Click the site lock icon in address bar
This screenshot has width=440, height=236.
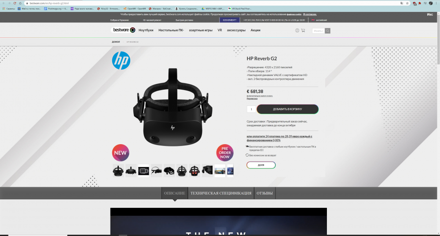(x=27, y=3)
